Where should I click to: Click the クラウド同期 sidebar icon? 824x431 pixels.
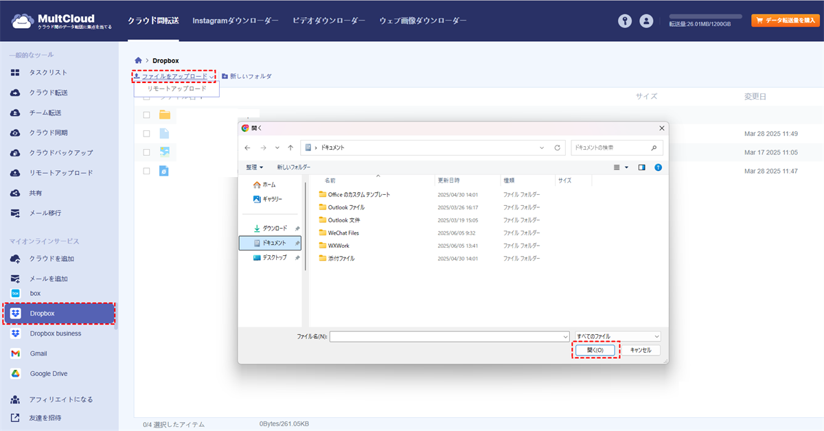pyautogui.click(x=15, y=132)
